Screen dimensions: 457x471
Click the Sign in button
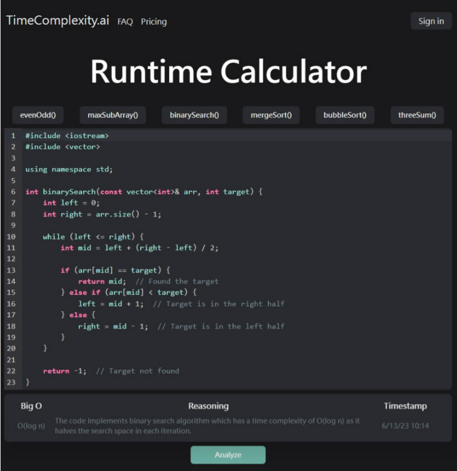(431, 21)
